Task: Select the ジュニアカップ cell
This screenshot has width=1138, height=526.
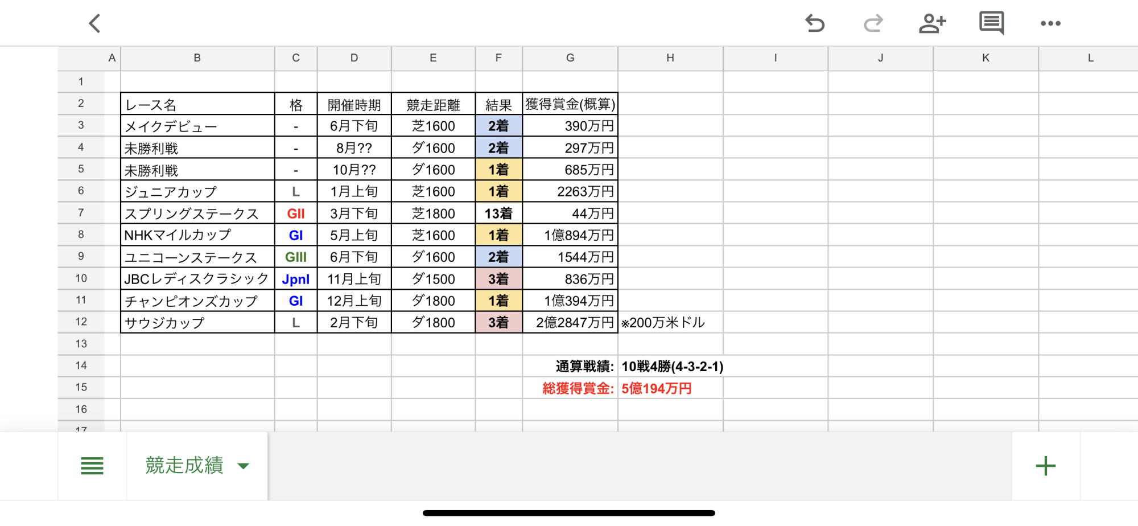Action: pos(197,191)
